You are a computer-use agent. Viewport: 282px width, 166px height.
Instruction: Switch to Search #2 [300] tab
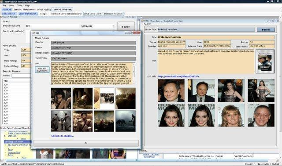[44, 10]
